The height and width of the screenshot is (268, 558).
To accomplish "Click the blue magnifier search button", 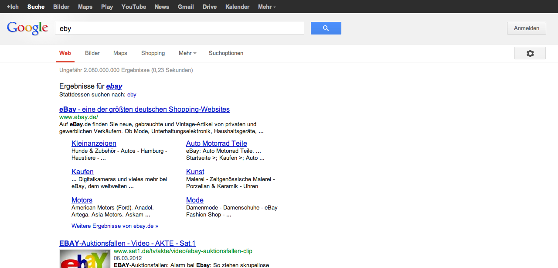I will tap(326, 28).
